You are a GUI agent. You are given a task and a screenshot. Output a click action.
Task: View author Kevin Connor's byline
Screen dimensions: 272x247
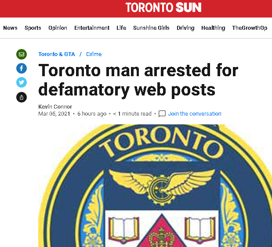pos(55,107)
